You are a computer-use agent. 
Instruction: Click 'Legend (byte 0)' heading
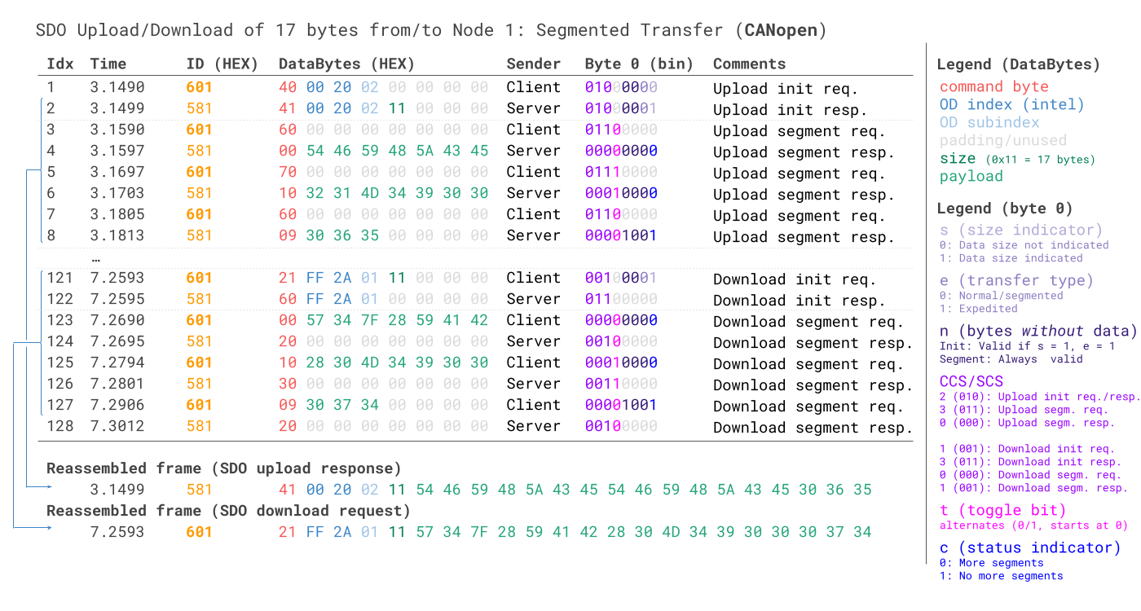pos(1005,208)
